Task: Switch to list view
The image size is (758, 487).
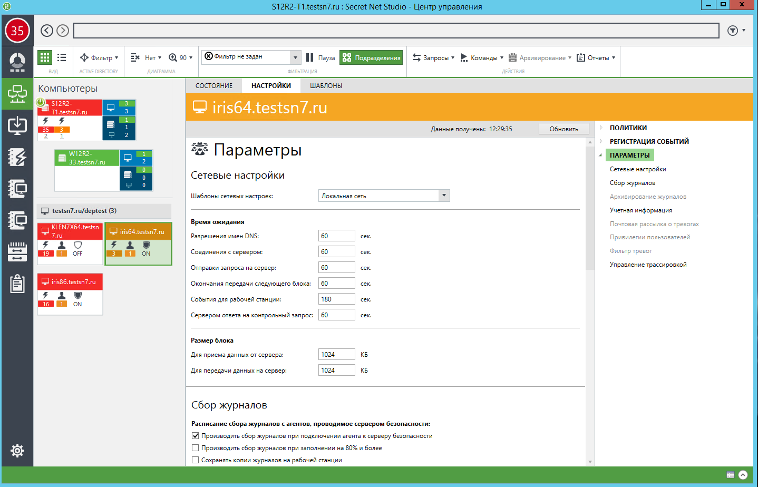Action: [62, 57]
